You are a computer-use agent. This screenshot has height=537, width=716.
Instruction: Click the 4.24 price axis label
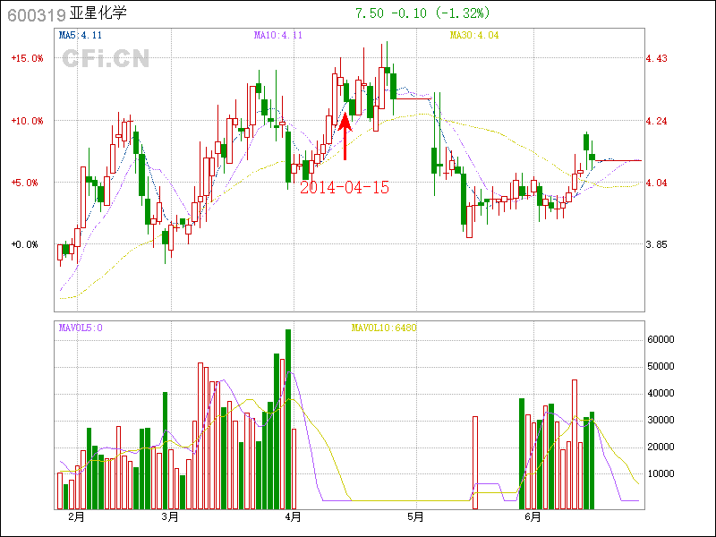657,121
